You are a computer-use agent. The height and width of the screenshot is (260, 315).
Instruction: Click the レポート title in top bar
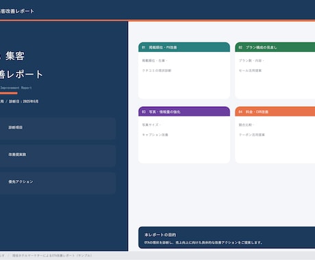click(x=17, y=11)
